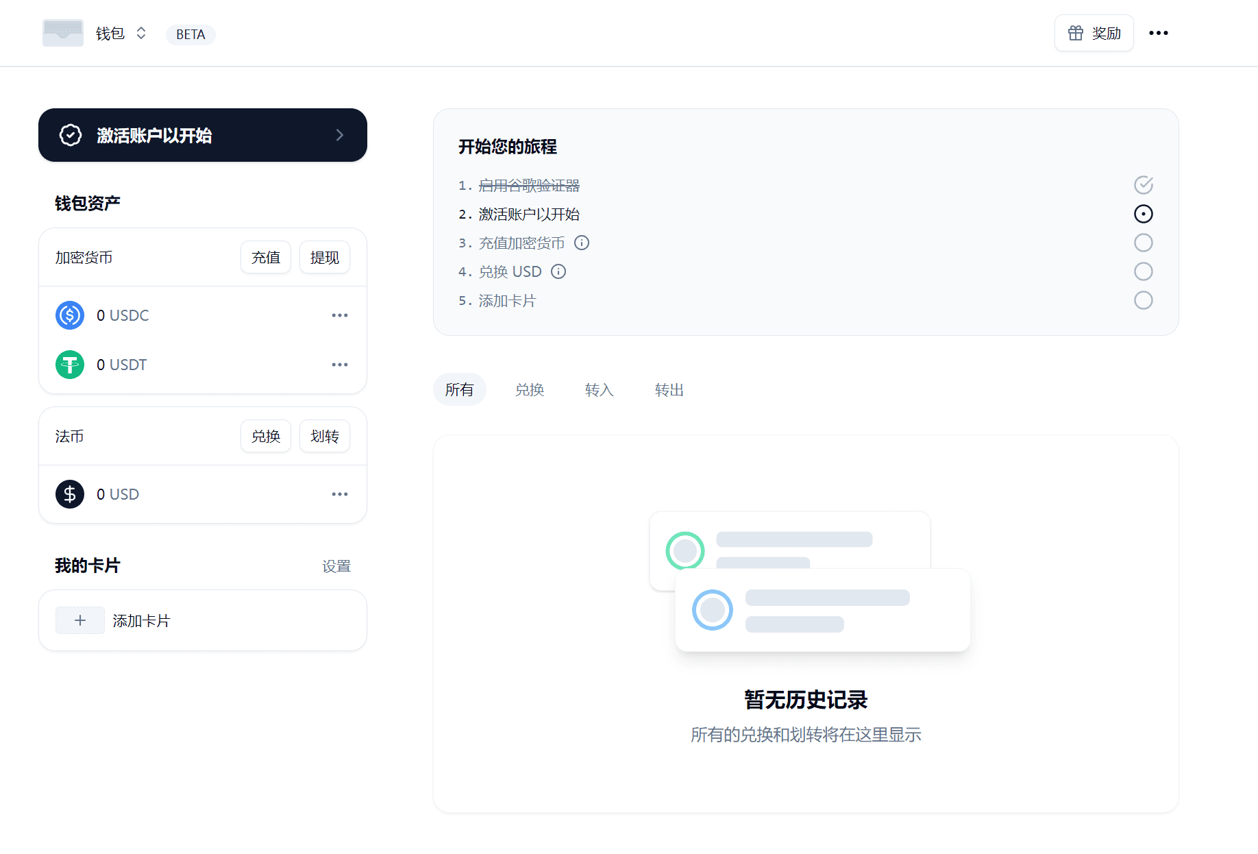Open the info icon beside 充值加密货币

pyautogui.click(x=582, y=243)
